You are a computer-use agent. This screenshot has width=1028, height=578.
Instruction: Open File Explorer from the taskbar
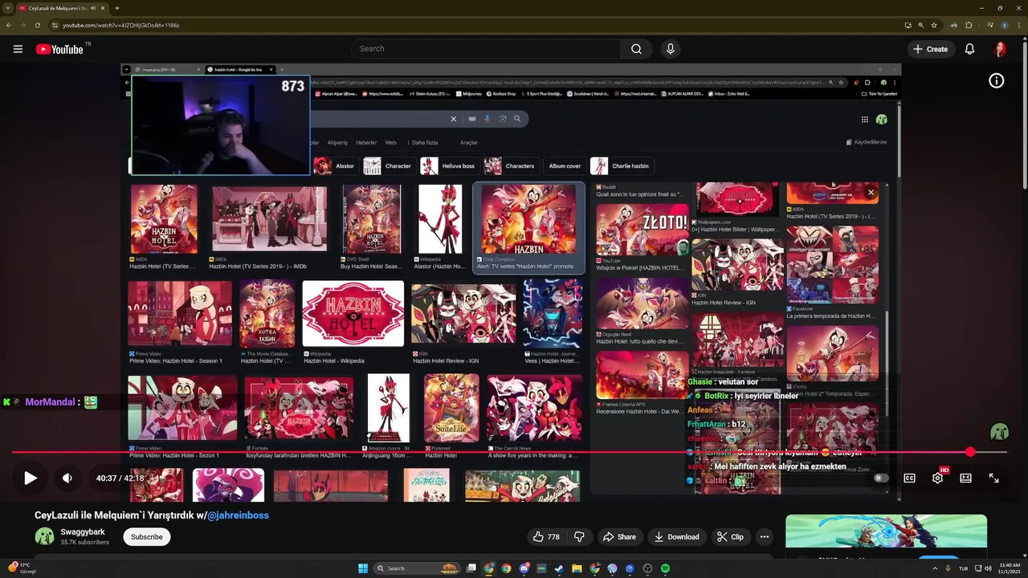click(577, 568)
